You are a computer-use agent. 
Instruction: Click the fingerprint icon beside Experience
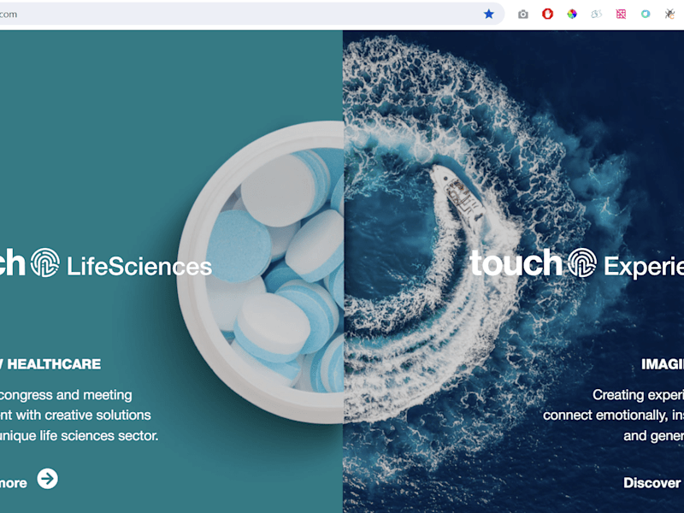click(582, 262)
